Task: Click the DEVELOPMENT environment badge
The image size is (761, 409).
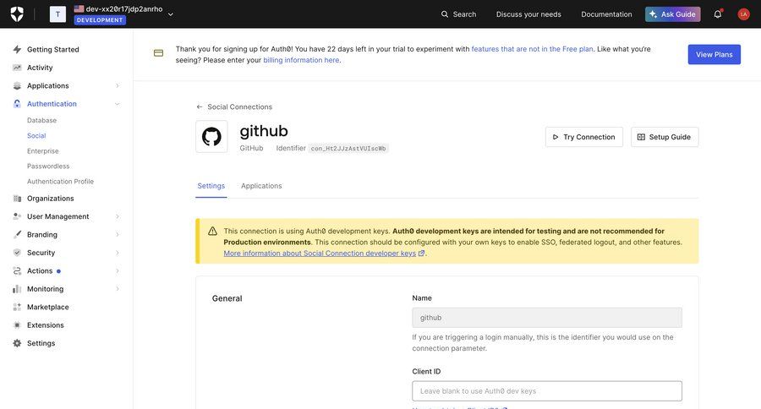Action: tap(100, 20)
